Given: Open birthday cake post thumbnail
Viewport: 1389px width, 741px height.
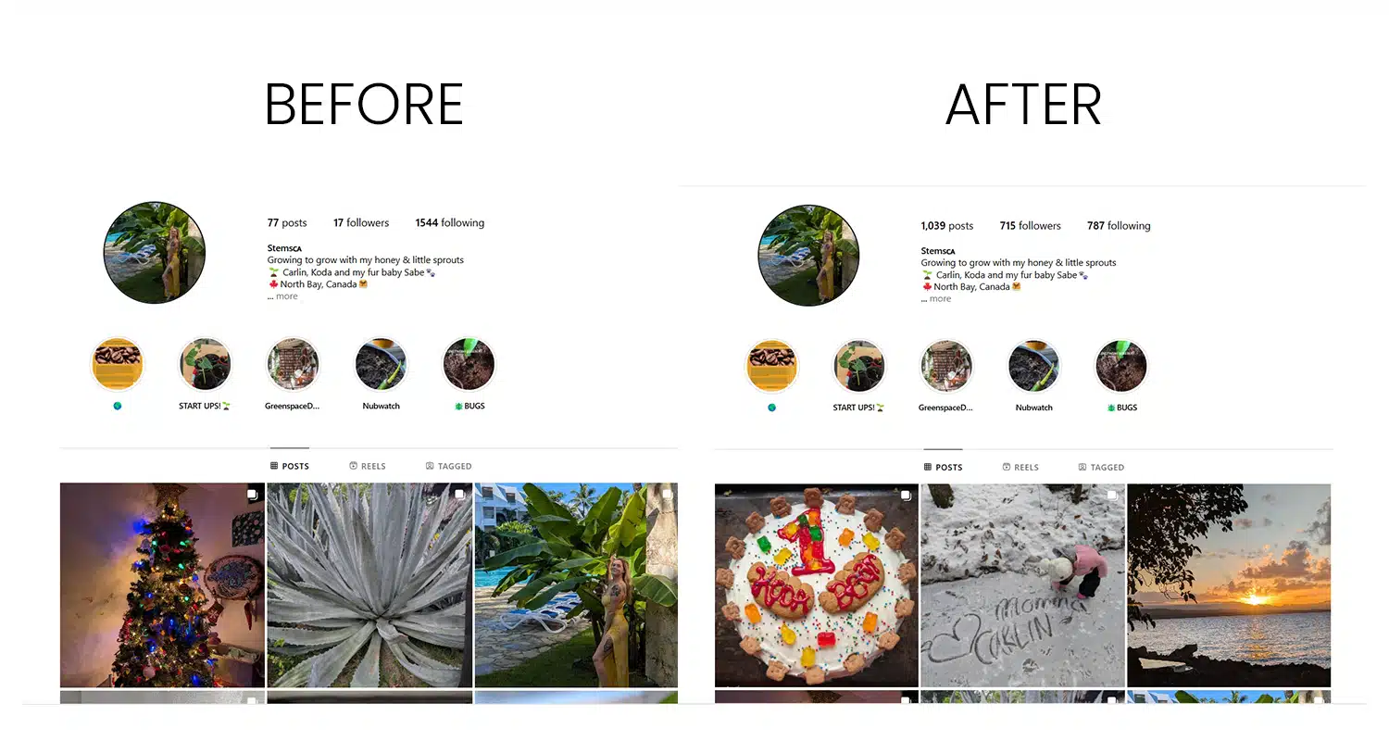Looking at the screenshot, I should click(x=816, y=585).
